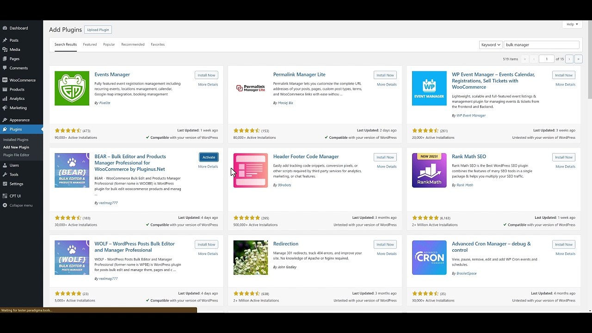Open the Media sidebar icon
The image size is (592, 333).
point(5,49)
